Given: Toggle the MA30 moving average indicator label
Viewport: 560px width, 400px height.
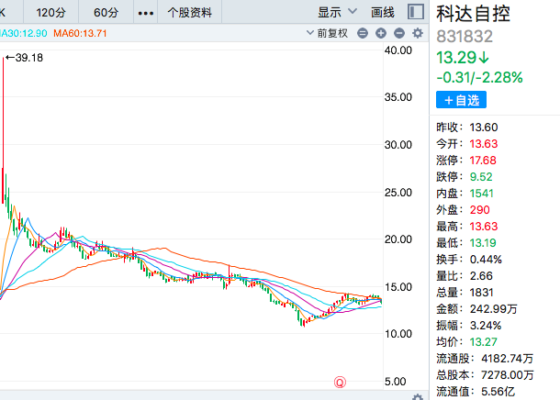Looking at the screenshot, I should coord(23,33).
